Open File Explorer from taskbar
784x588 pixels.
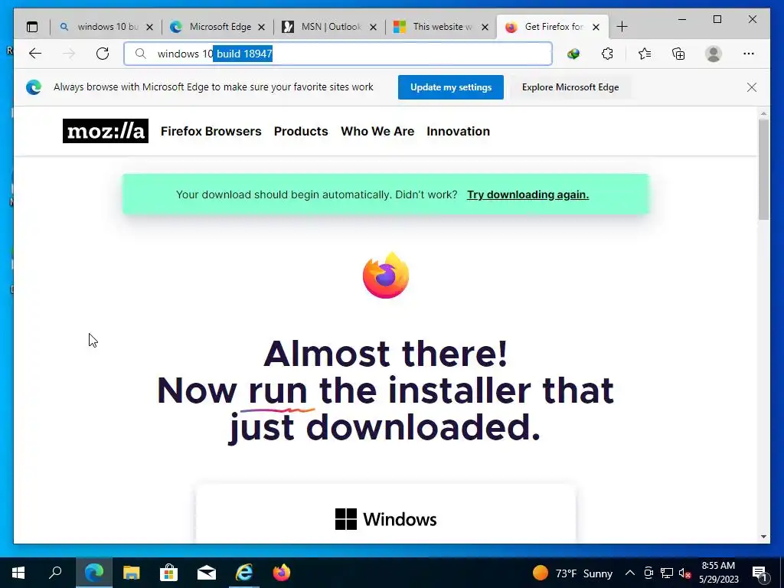click(132, 573)
